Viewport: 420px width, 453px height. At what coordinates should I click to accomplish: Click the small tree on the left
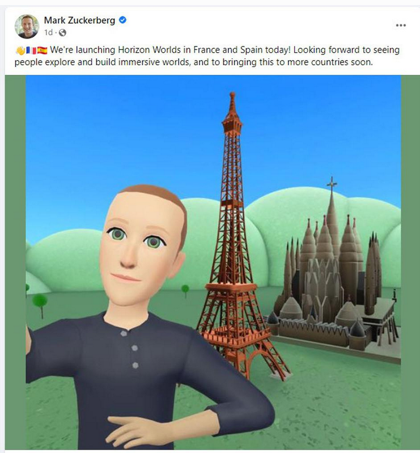pyautogui.click(x=40, y=306)
